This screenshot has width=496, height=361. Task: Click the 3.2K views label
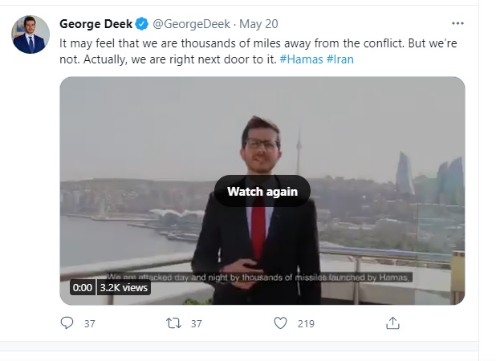pos(124,287)
